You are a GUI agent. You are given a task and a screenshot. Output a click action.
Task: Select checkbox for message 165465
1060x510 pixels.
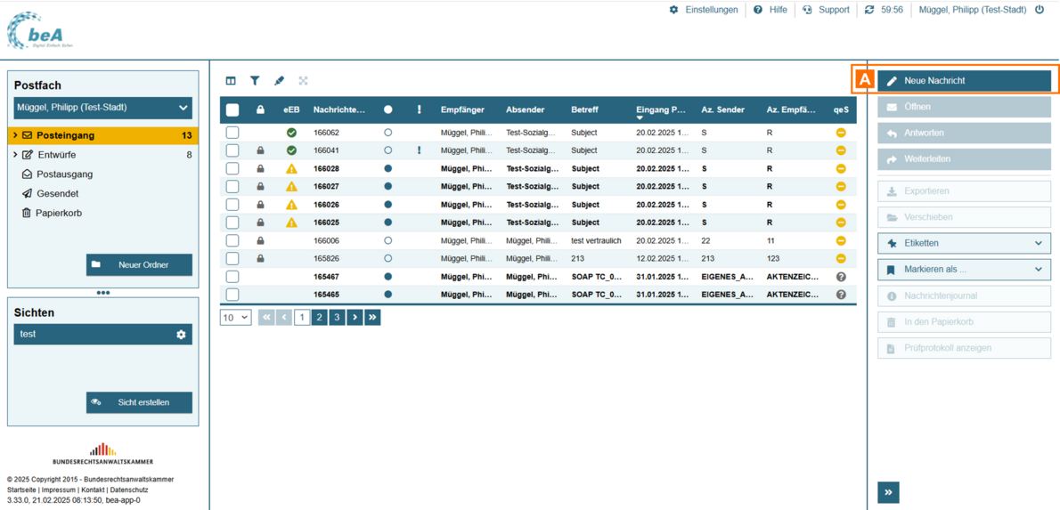coord(232,295)
